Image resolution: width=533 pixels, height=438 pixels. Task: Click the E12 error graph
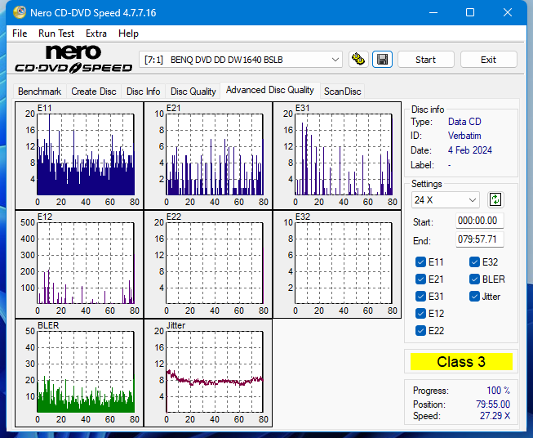(79, 264)
